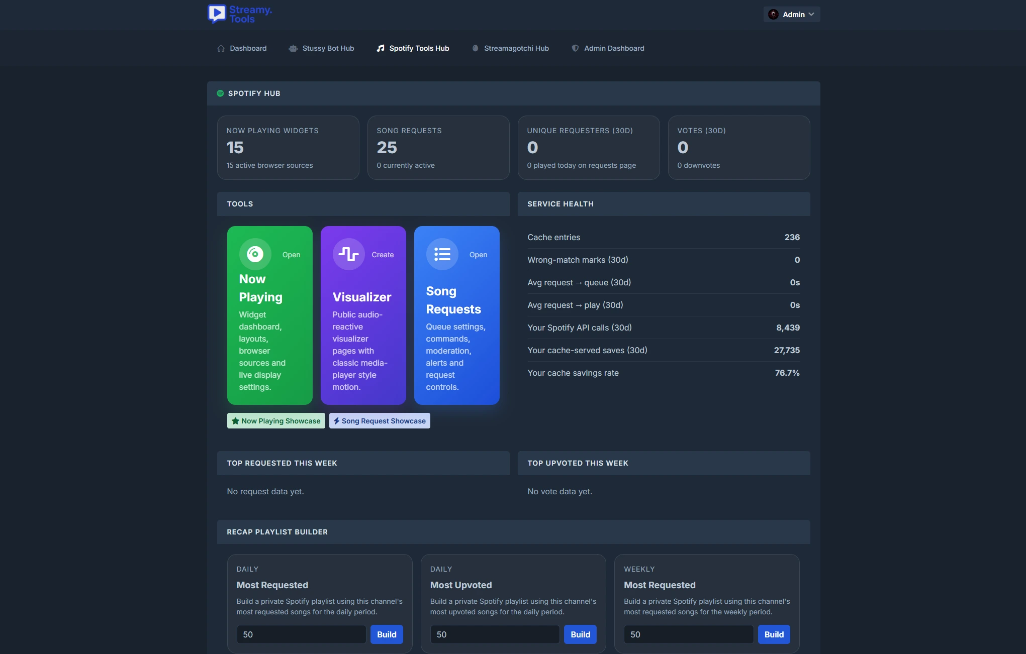Image resolution: width=1026 pixels, height=654 pixels.
Task: Open the Now Playing Showcase link
Action: pyautogui.click(x=276, y=421)
